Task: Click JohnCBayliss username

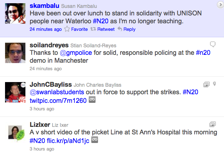Action: pyautogui.click(x=50, y=85)
